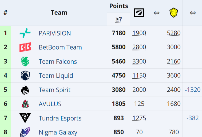Click the PARIVISION team logo icon
The width and height of the screenshot is (202, 137).
(x=25, y=33)
